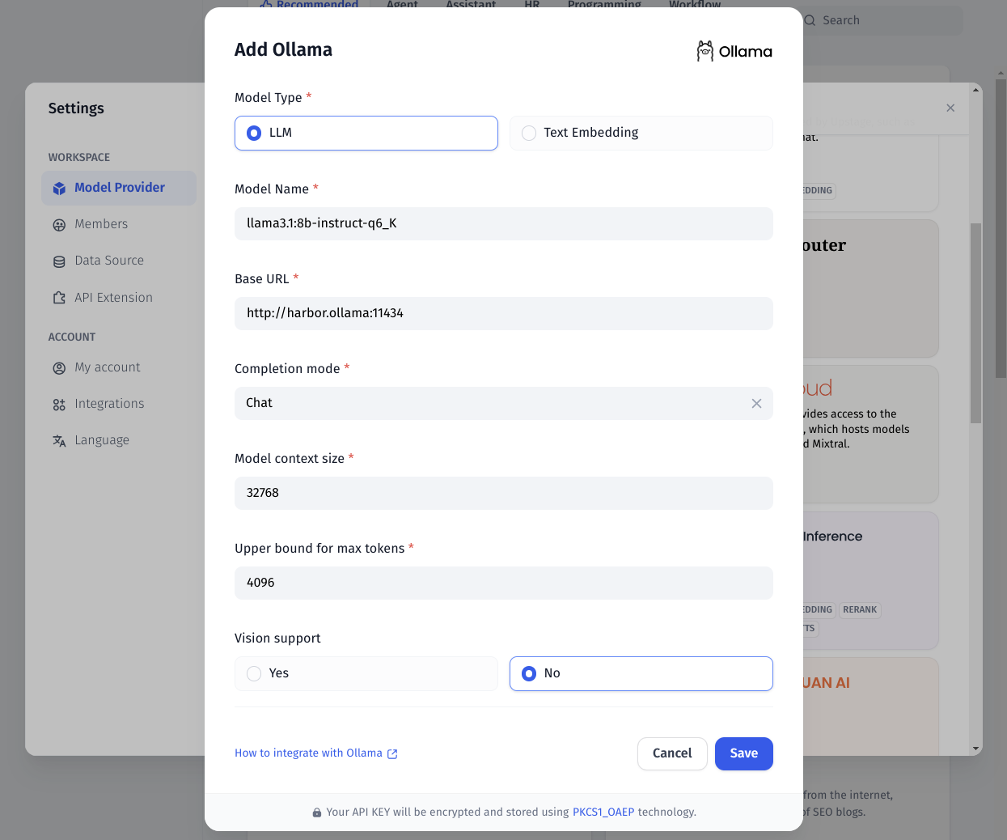Save the Ollama model configuration
The height and width of the screenshot is (840, 1007).
[x=744, y=753]
